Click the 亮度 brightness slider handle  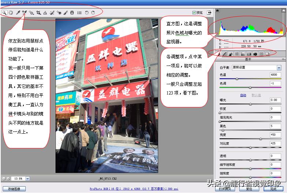click(261, 139)
